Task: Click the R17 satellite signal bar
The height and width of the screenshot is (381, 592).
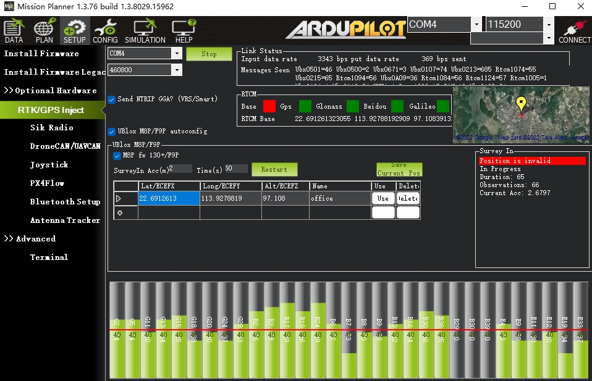Action: click(287, 330)
